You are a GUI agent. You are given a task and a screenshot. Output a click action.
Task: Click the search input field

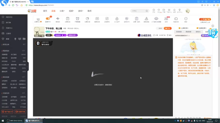(x=138, y=11)
